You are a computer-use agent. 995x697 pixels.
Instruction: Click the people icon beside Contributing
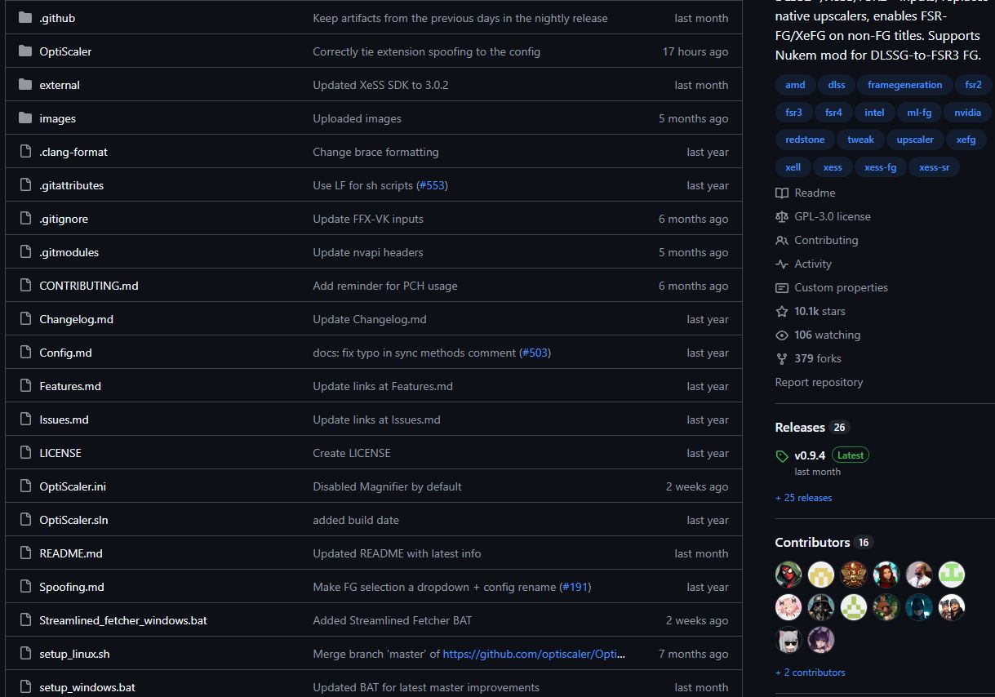[x=782, y=240]
